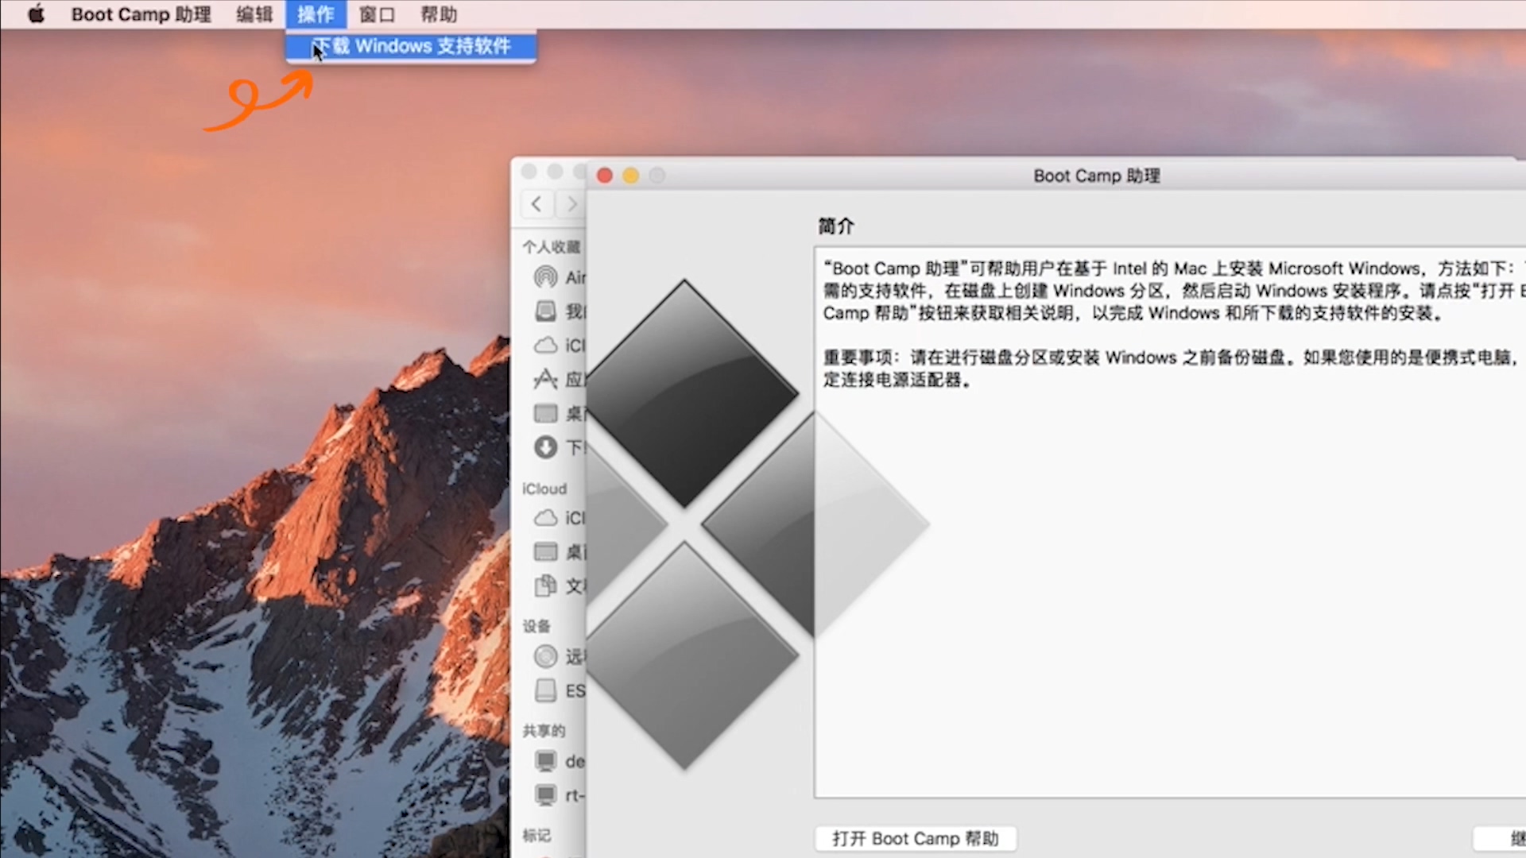Click the 设备 sidebar section header
1526x858 pixels.
tap(536, 626)
